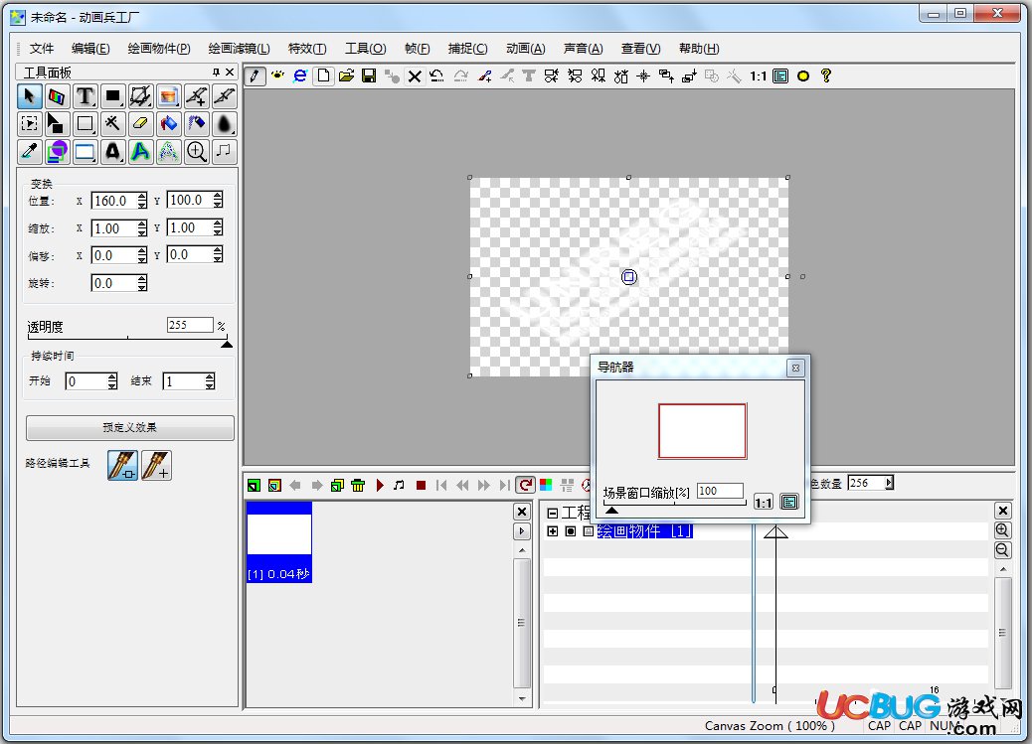The height and width of the screenshot is (744, 1032).
Task: Click the 预定义效果 button
Action: 129,427
